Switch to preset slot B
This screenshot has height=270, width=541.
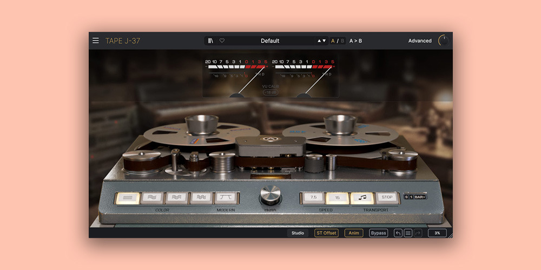coord(342,40)
